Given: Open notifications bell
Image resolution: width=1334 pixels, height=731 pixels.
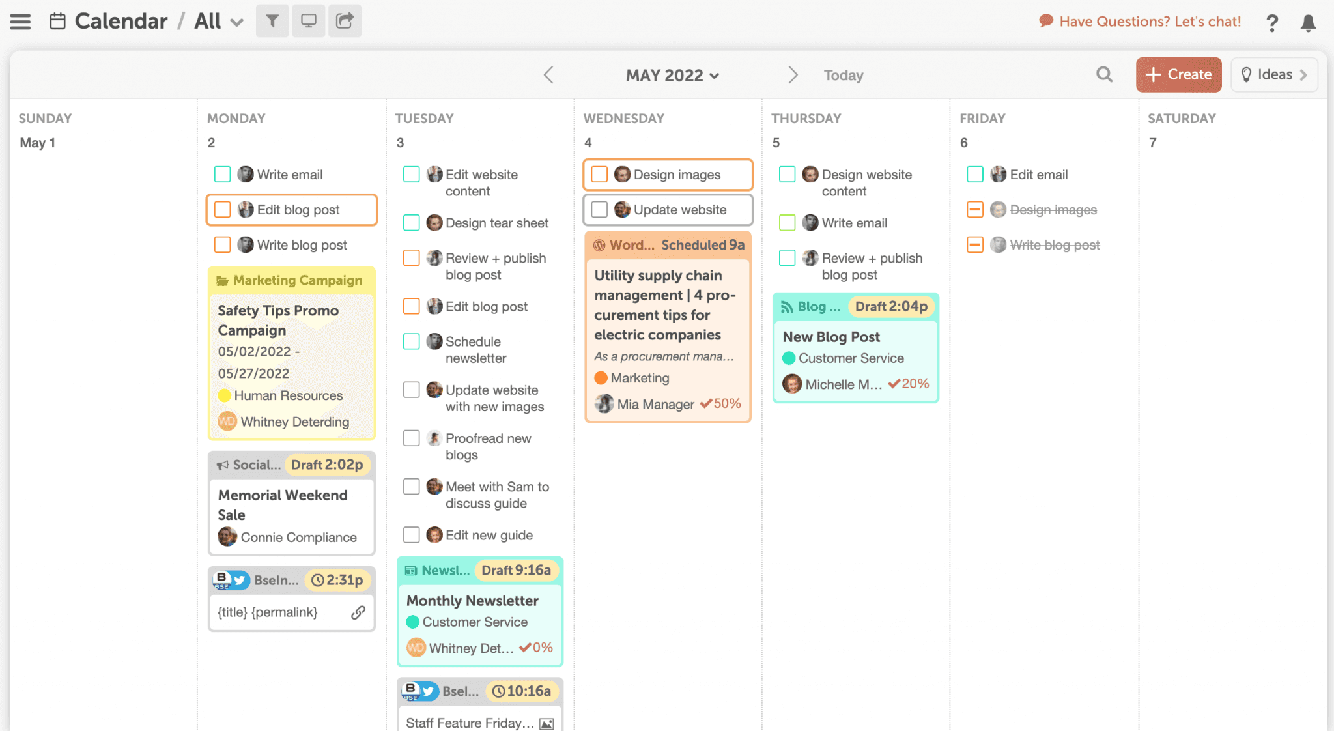Looking at the screenshot, I should [x=1308, y=23].
